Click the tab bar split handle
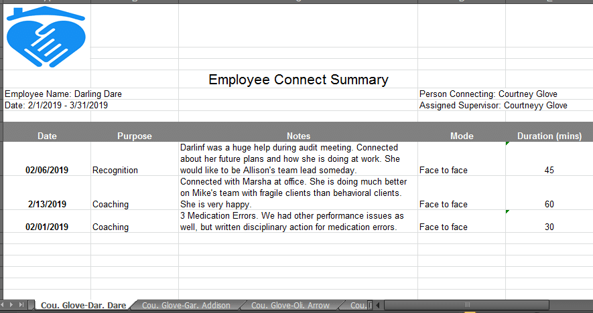This screenshot has height=313, width=593. pos(376,306)
